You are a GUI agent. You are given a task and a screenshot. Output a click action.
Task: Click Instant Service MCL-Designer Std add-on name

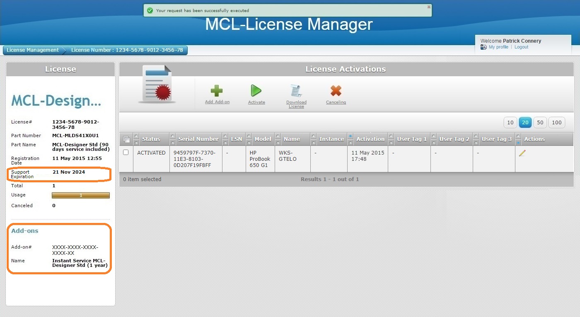pyautogui.click(x=80, y=263)
